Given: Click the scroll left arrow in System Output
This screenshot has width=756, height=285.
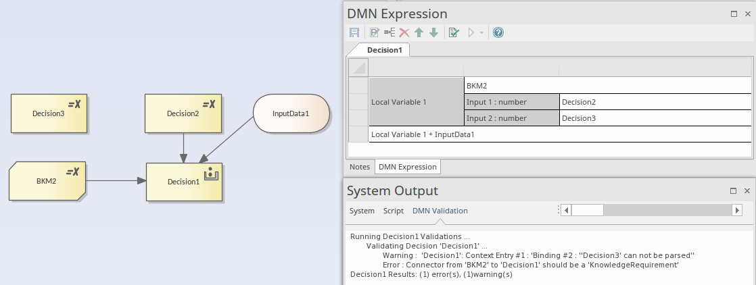Looking at the screenshot, I should [x=567, y=210].
